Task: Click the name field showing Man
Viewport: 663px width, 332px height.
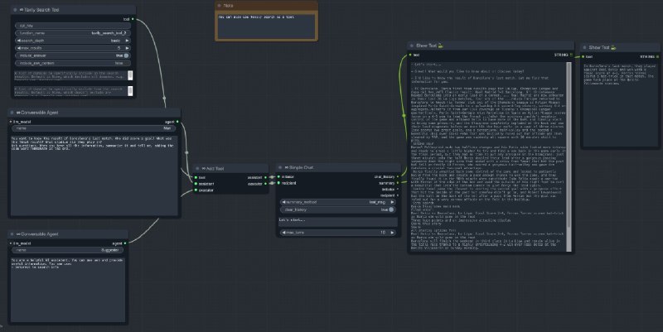Action: point(94,128)
